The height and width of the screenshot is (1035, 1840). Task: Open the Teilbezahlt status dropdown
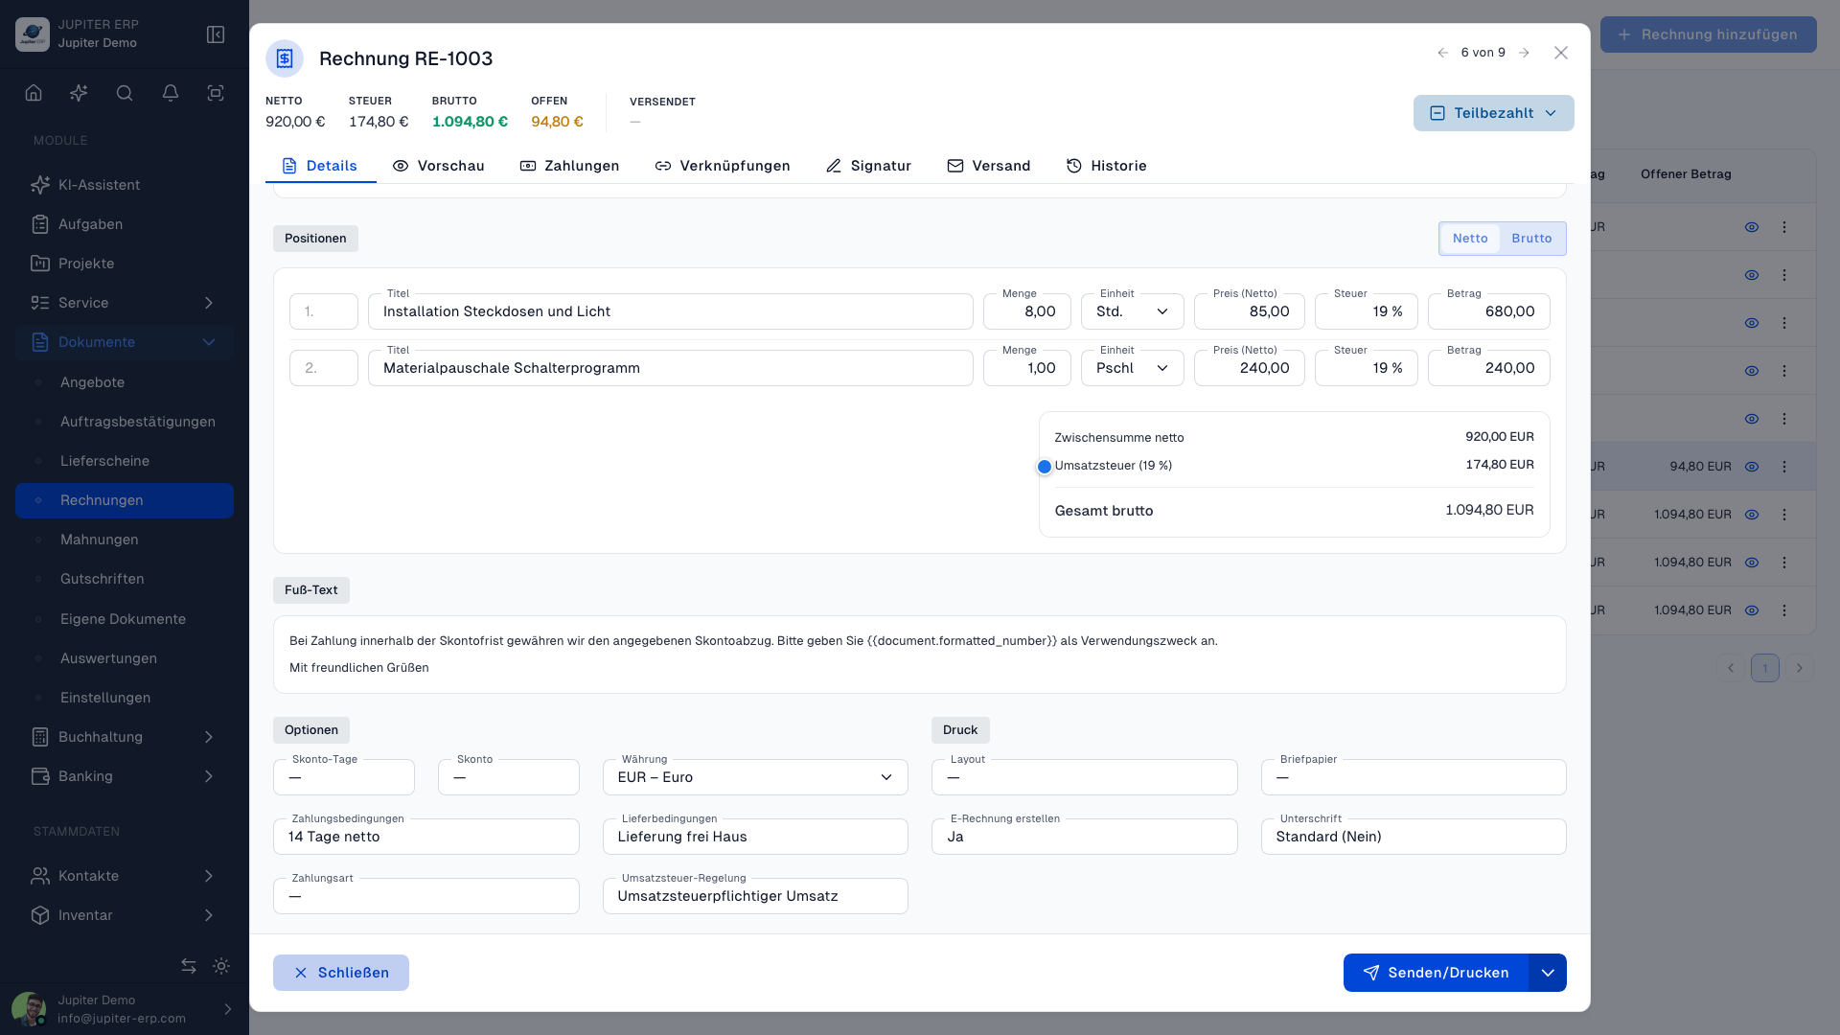[1493, 113]
